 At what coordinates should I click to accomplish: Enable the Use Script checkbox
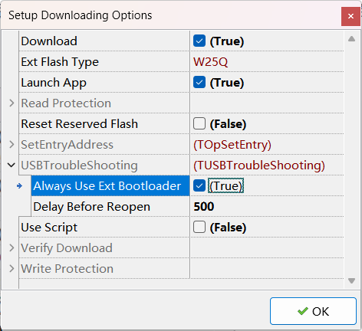[x=199, y=227]
